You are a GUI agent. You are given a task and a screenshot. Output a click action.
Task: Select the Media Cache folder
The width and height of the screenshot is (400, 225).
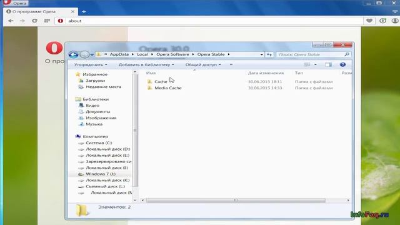click(x=168, y=87)
